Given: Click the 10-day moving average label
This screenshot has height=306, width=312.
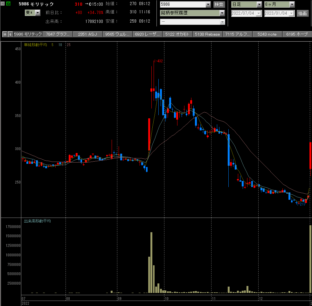Looking at the screenshot, I should click(x=60, y=45).
